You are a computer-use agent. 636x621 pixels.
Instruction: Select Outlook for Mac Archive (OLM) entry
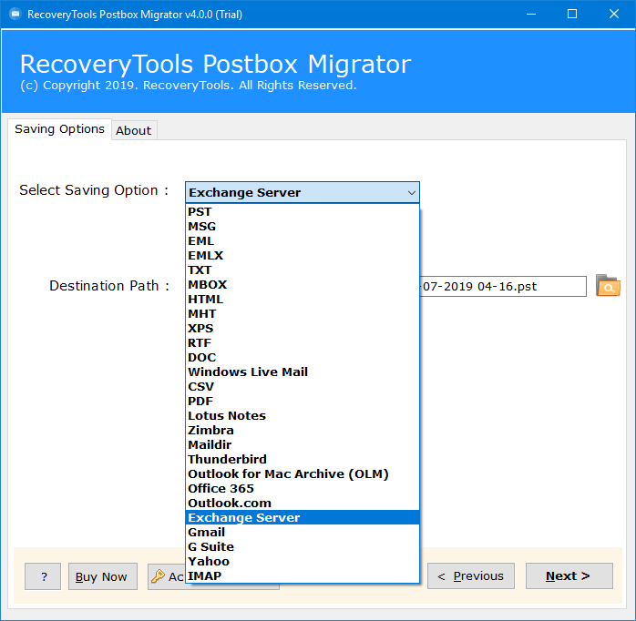(303, 473)
